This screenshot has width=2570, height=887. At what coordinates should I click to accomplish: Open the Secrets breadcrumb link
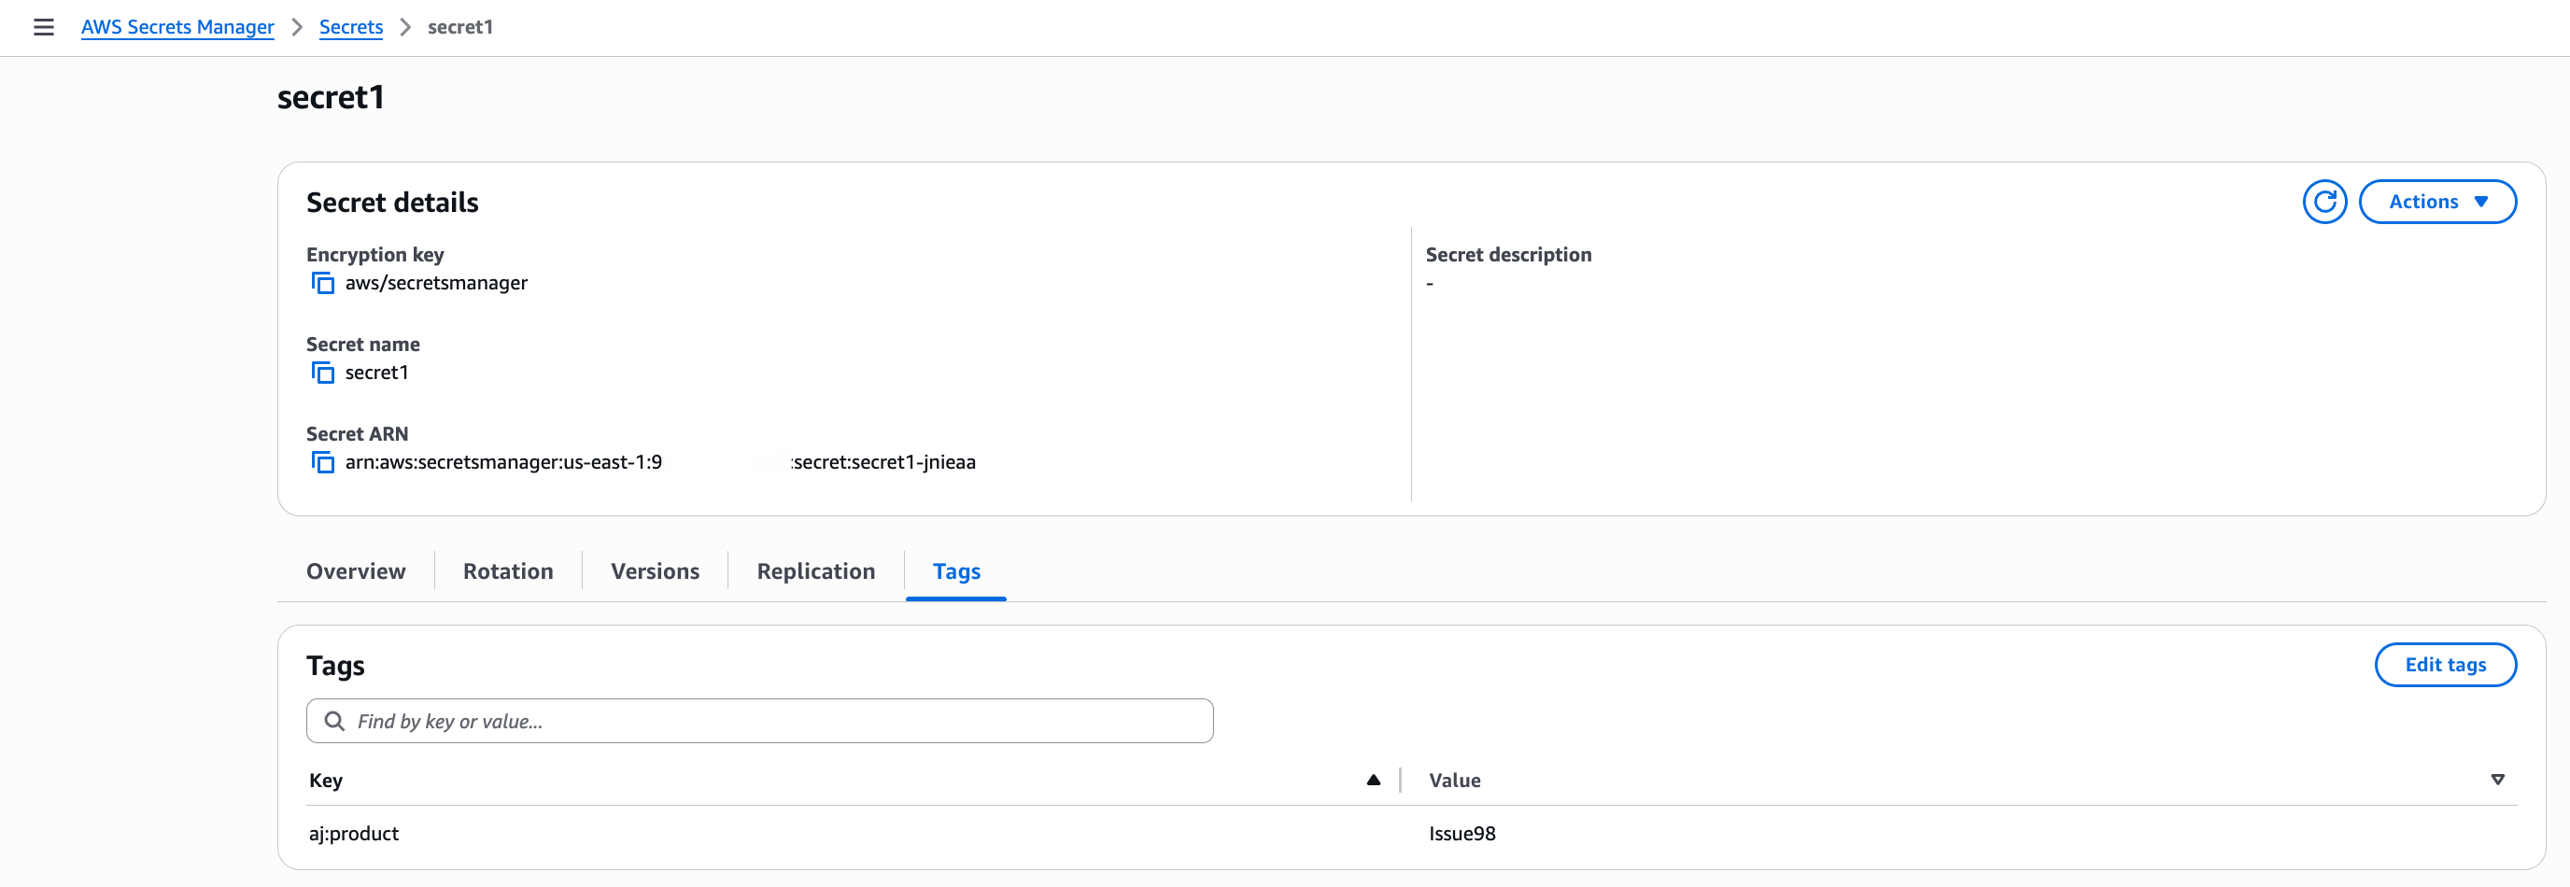(351, 27)
